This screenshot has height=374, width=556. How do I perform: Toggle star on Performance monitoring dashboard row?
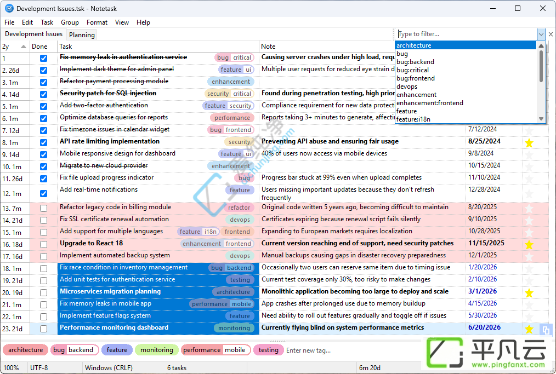point(529,329)
